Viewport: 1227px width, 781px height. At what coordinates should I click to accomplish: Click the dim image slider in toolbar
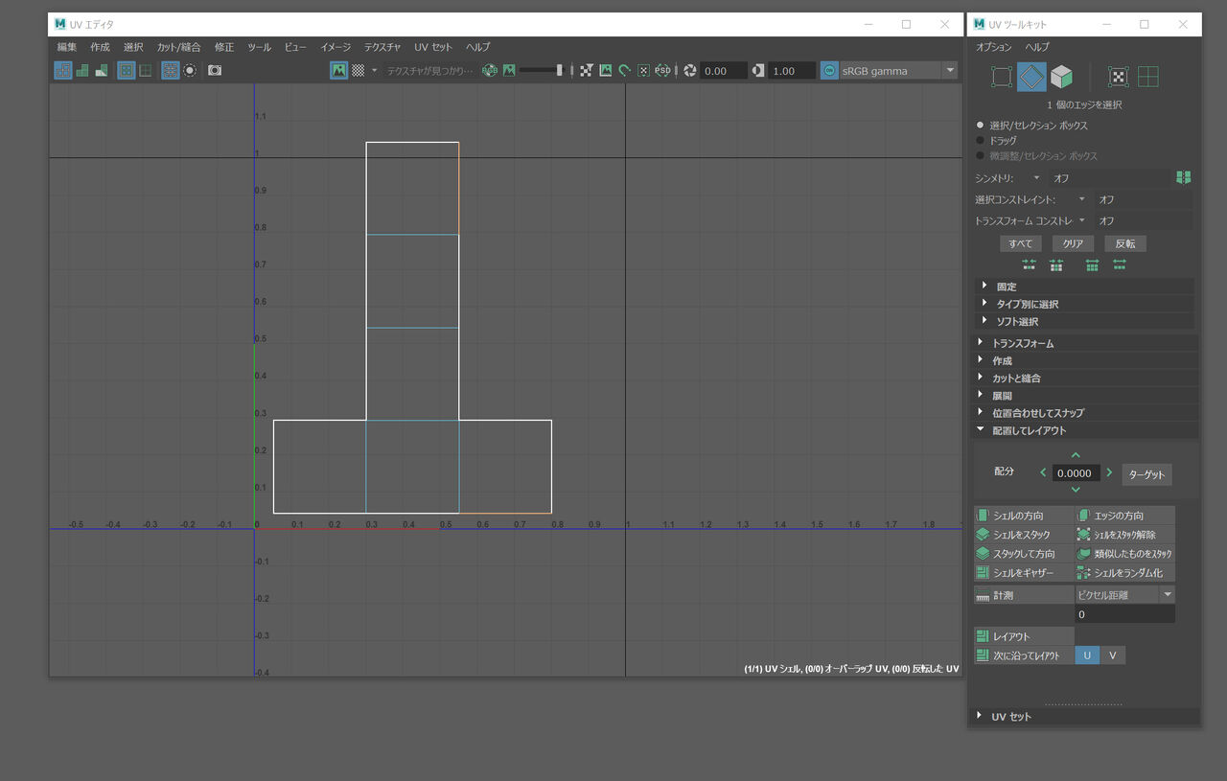point(542,70)
